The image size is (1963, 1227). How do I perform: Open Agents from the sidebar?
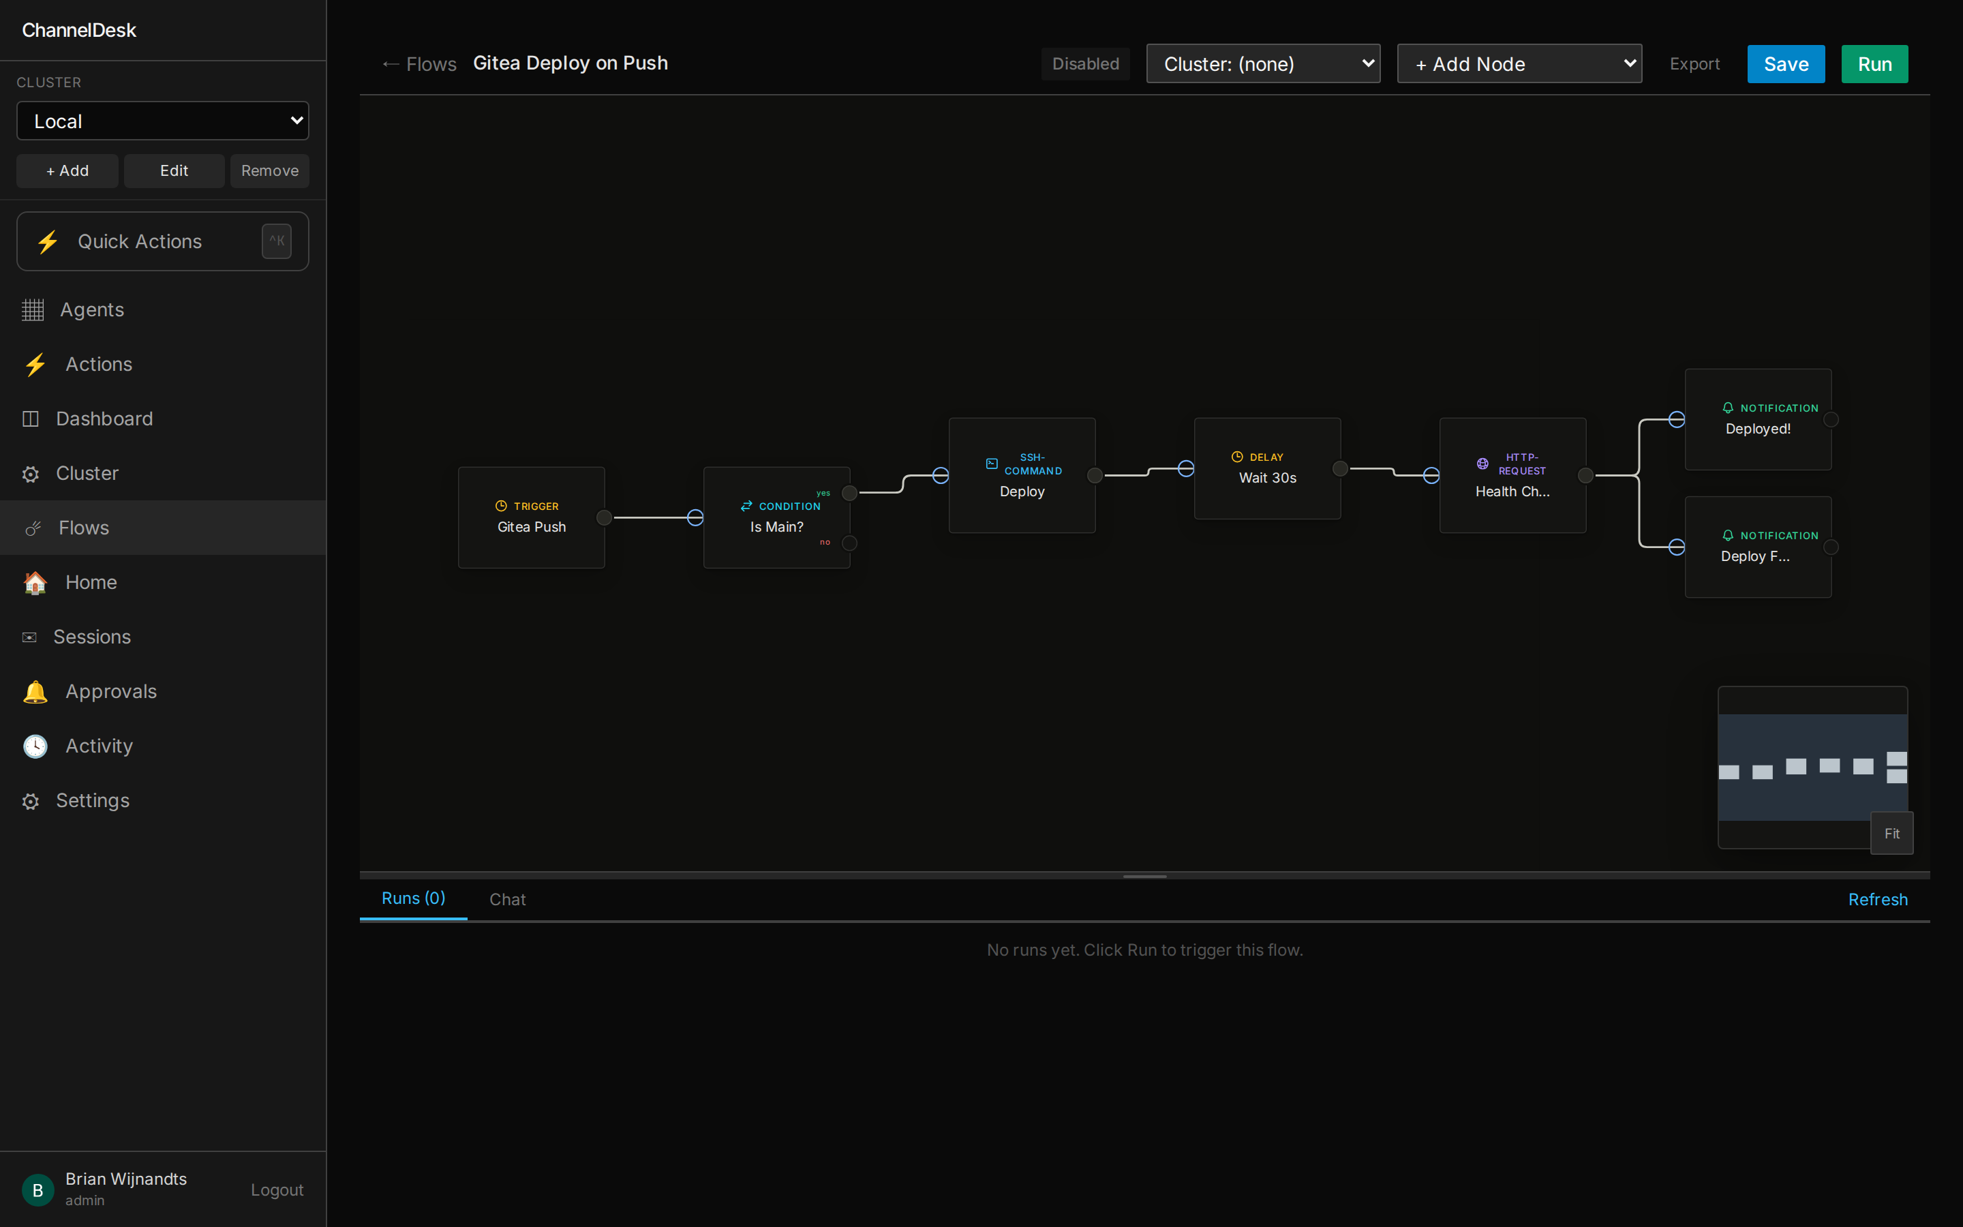click(163, 310)
